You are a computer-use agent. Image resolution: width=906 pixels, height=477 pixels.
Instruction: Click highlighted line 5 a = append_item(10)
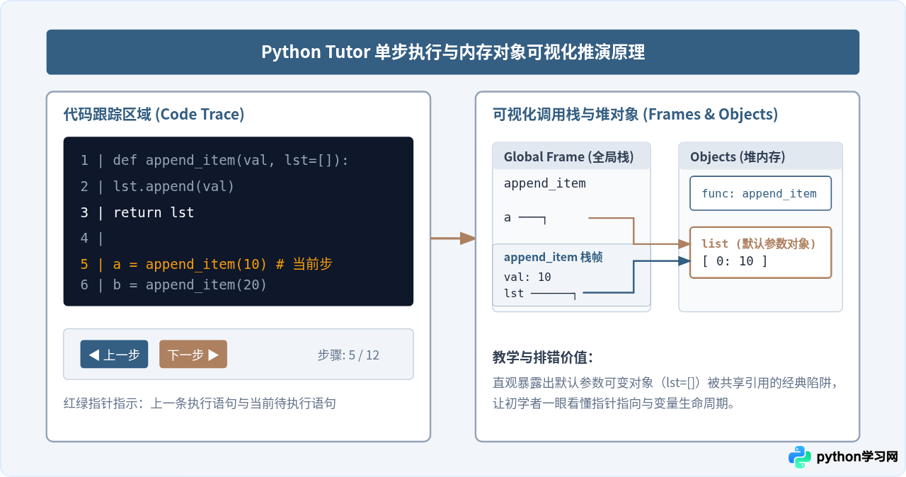(x=206, y=264)
